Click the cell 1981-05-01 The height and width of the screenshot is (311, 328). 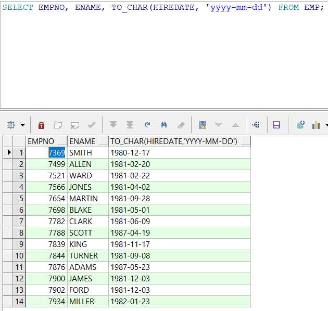180,210
